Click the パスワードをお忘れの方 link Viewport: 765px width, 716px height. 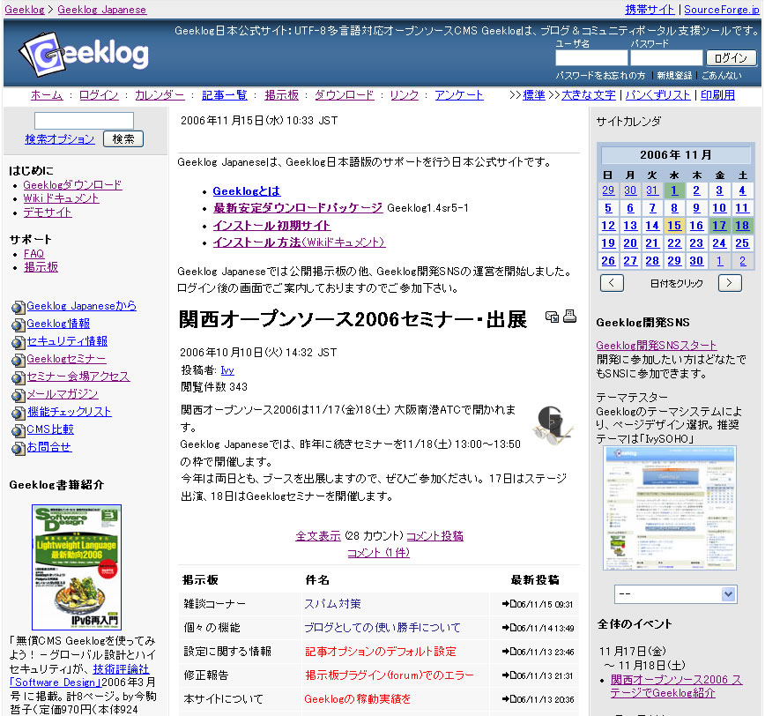[x=600, y=76]
